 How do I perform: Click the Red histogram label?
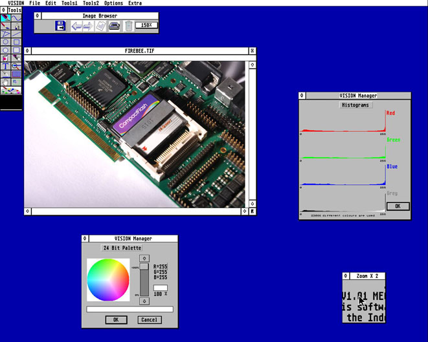(390, 113)
